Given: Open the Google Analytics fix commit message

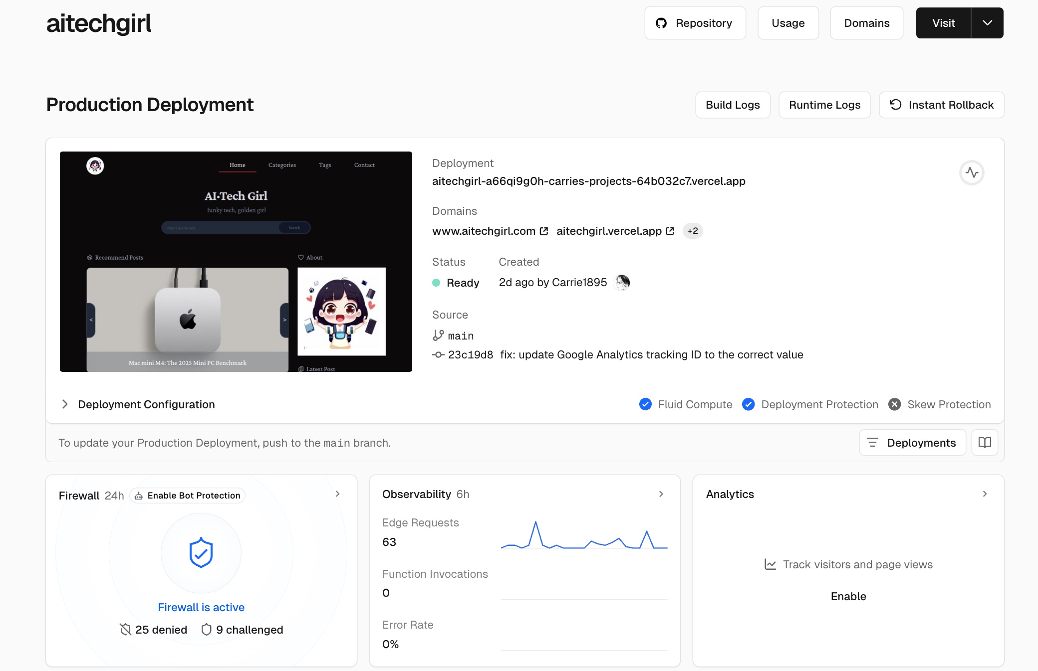Looking at the screenshot, I should (x=651, y=354).
